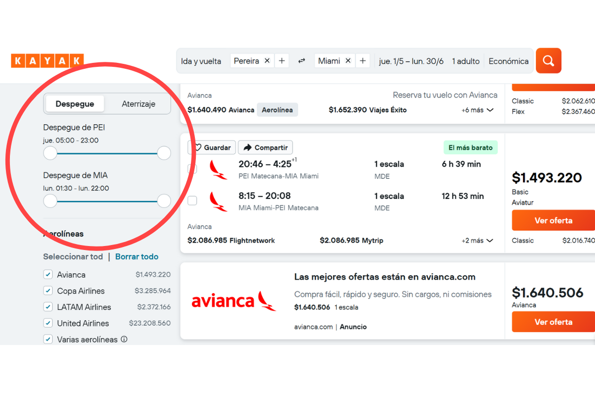Remove Miami destination with its X

pos(348,61)
